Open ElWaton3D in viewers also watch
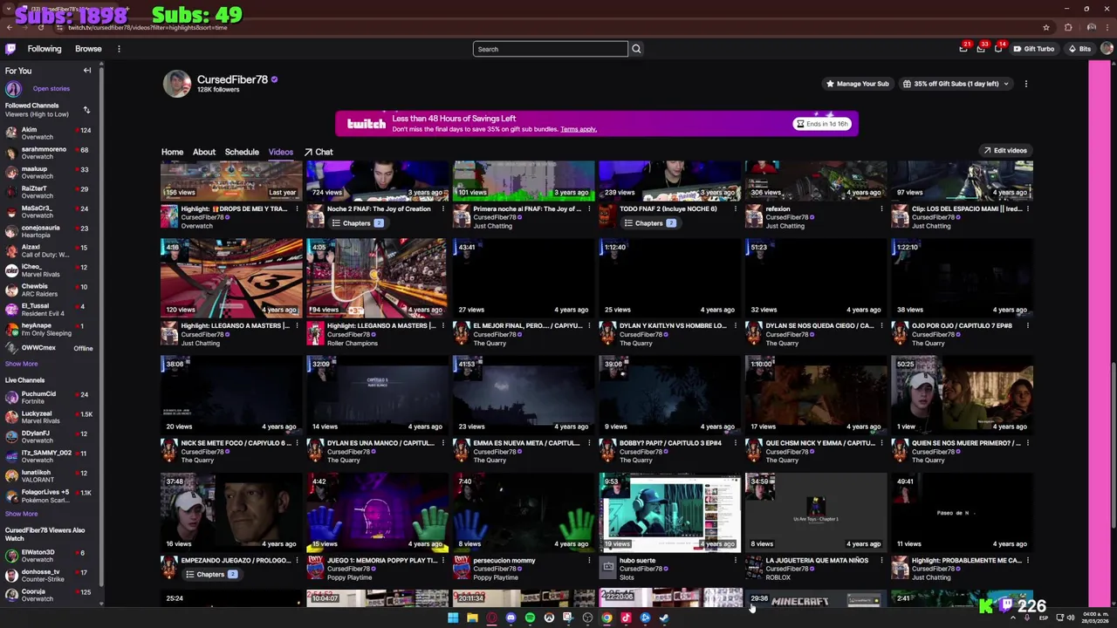 point(49,556)
